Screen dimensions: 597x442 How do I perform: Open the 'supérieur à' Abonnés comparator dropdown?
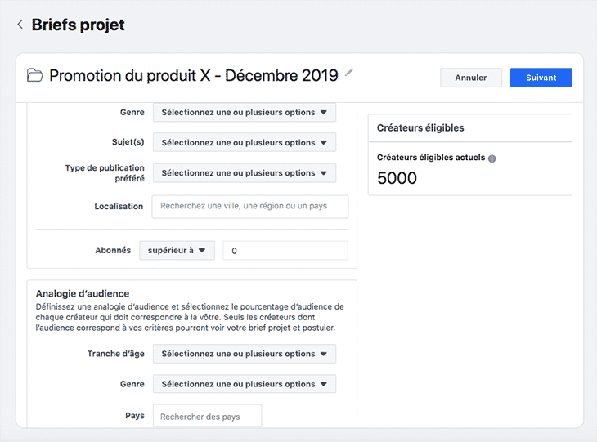click(x=177, y=251)
